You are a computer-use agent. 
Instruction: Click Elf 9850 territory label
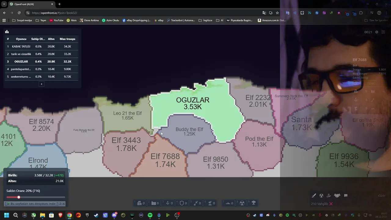(x=216, y=163)
